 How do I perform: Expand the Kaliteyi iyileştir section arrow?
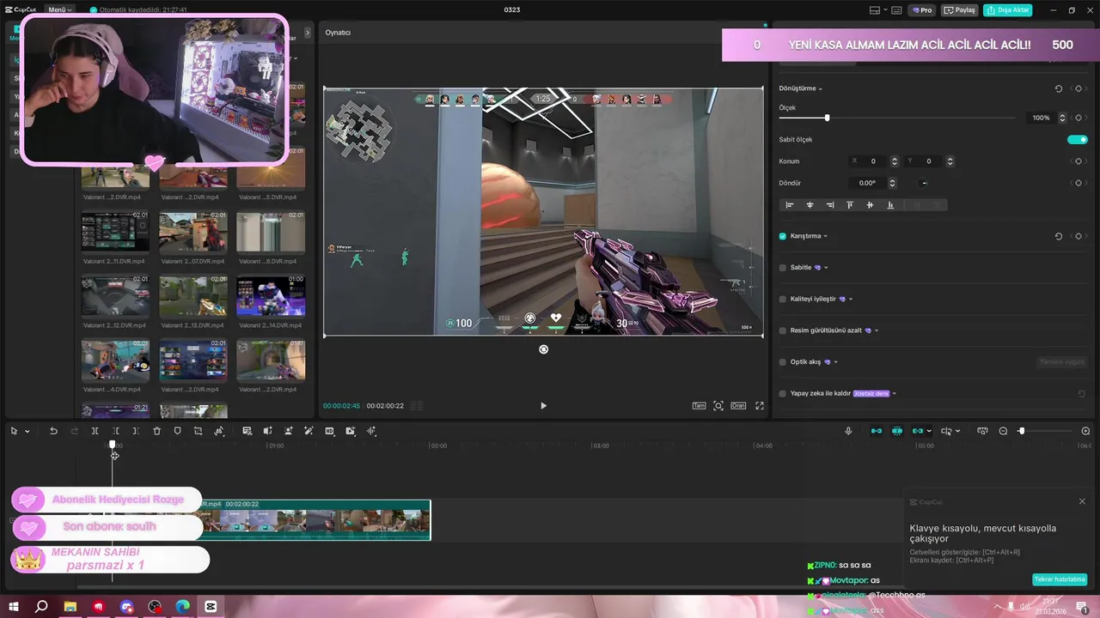[851, 299]
